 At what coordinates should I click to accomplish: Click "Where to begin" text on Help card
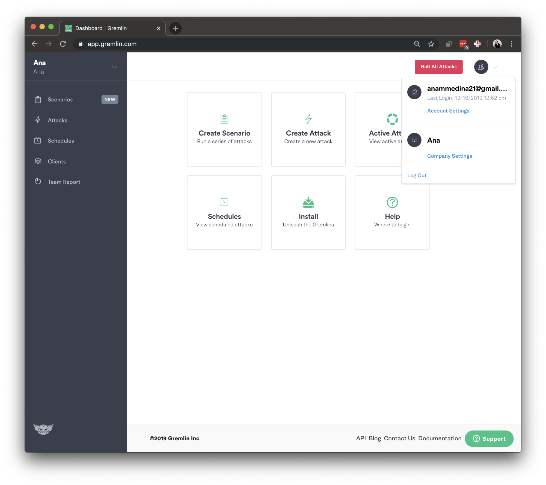(x=392, y=224)
